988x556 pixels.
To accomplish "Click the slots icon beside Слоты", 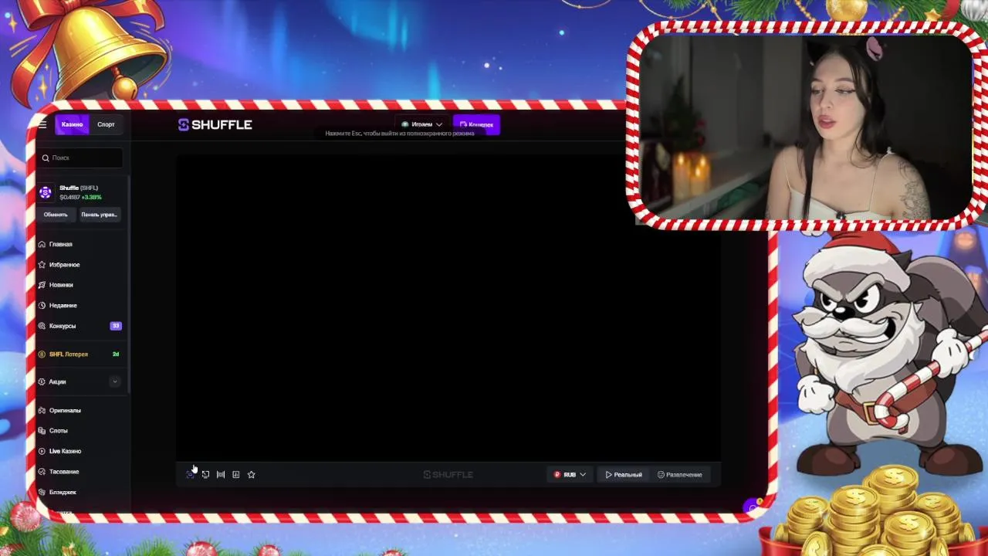I will pos(42,431).
